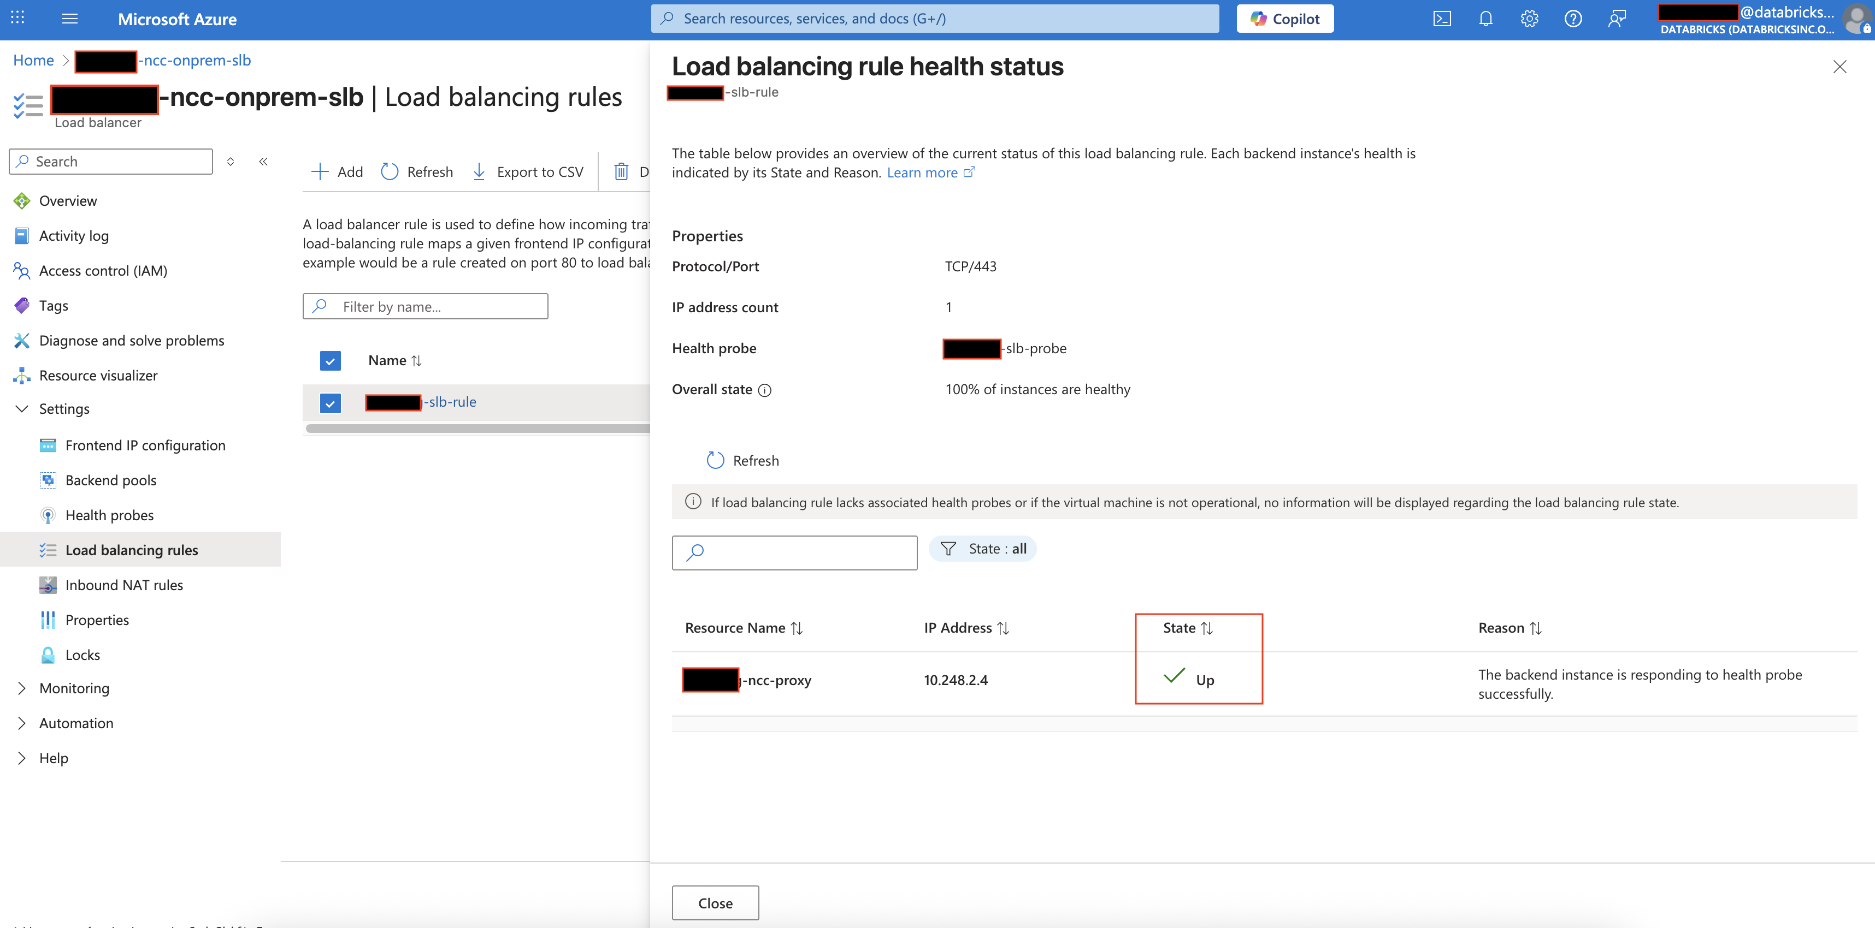Viewport: 1875px width, 928px height.
Task: Uncheck the select-all checkbox in Name column
Action: coord(331,360)
